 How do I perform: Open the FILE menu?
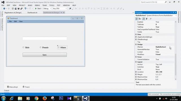[x=3, y=5]
